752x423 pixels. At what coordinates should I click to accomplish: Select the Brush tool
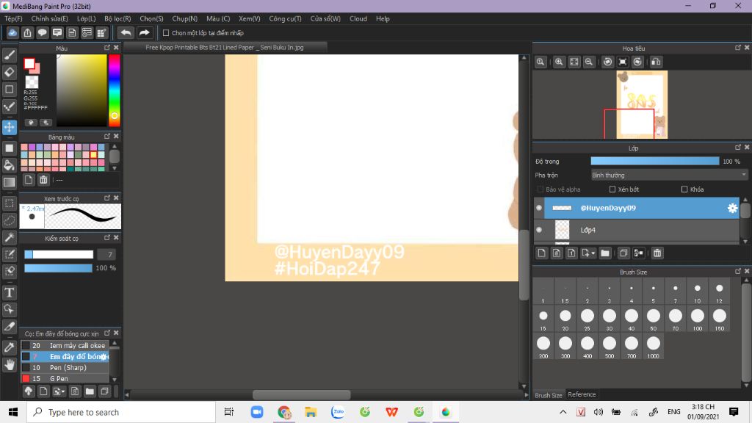9,55
